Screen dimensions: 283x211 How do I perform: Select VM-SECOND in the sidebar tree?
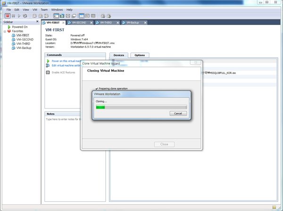coord(25,39)
